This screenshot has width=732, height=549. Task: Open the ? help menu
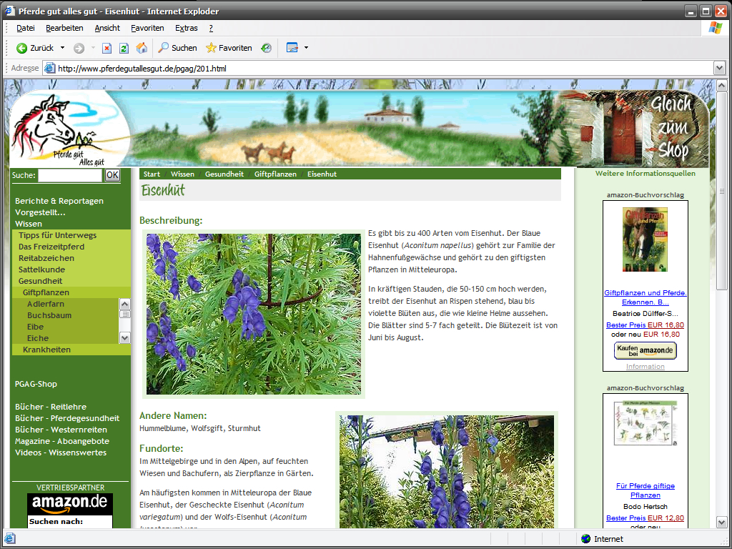[x=211, y=28]
